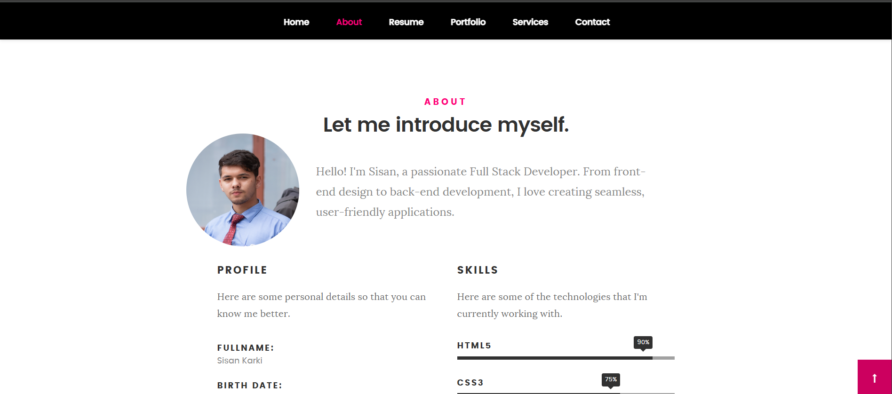The width and height of the screenshot is (892, 394).
Task: Click the pink ABOUT section label
Action: point(445,102)
